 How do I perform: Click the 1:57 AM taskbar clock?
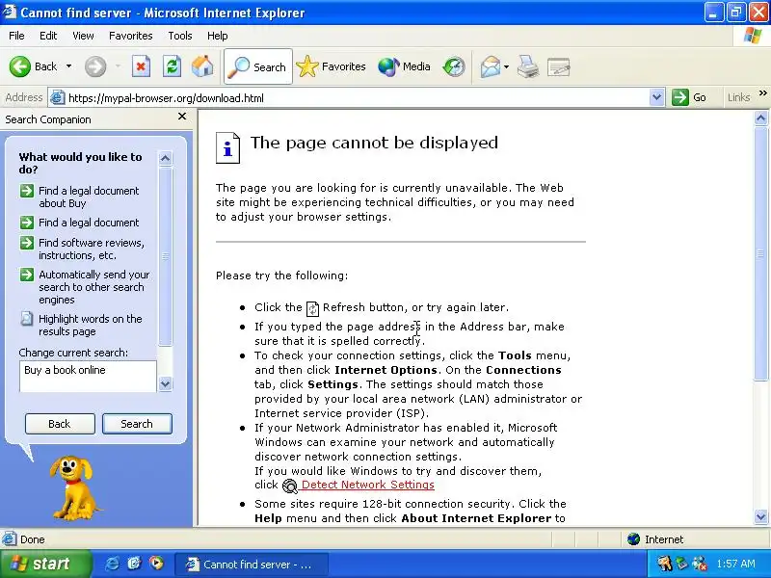(735, 564)
